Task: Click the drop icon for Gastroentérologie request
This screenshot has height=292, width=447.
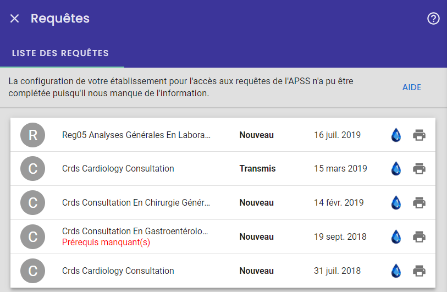Action: coord(396,236)
